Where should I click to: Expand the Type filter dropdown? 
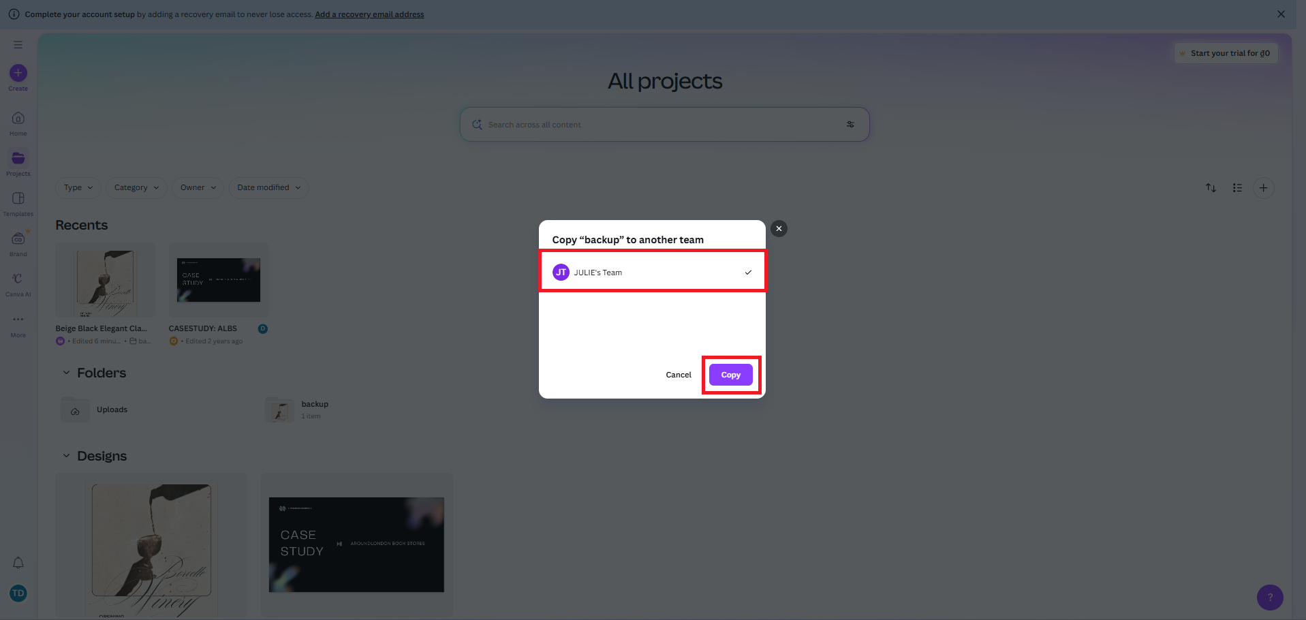pyautogui.click(x=78, y=188)
